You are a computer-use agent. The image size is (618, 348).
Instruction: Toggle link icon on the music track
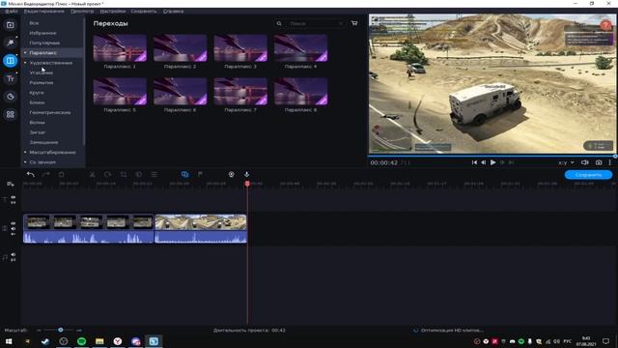point(13,260)
